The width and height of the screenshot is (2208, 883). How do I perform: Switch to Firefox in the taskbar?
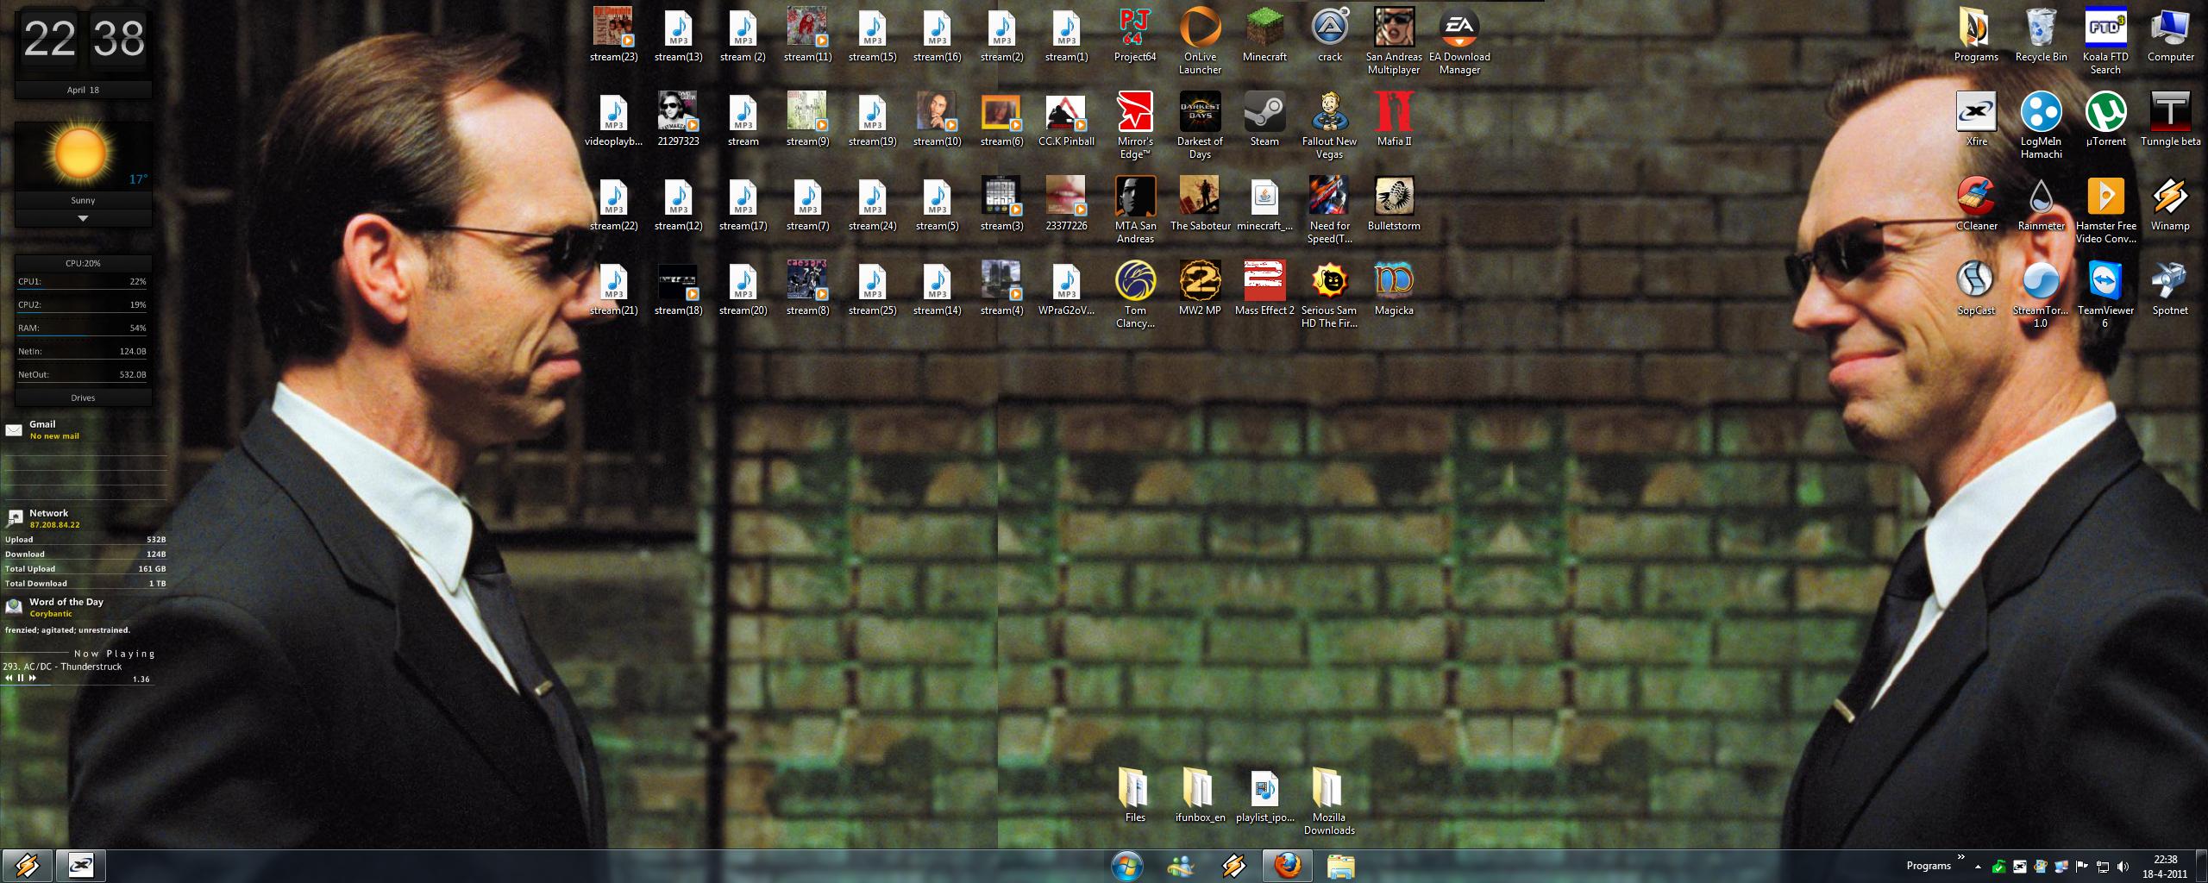coord(1287,866)
